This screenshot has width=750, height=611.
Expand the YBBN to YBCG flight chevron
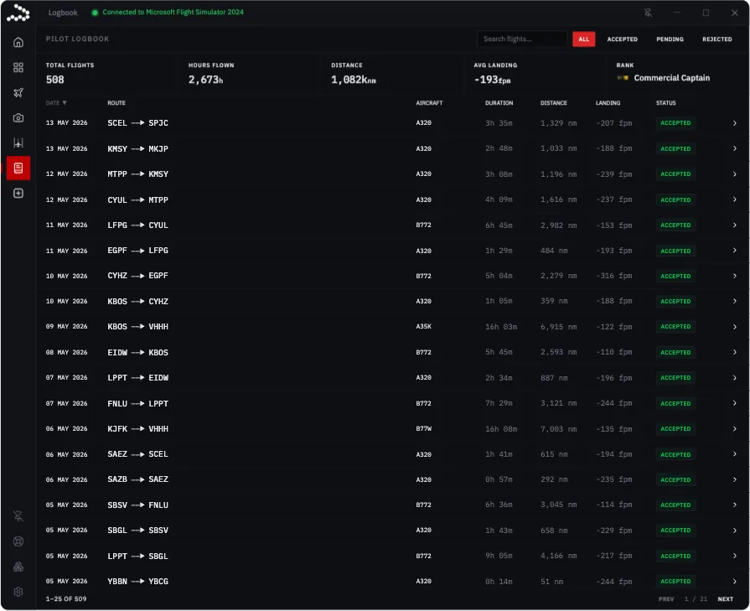[x=734, y=582]
